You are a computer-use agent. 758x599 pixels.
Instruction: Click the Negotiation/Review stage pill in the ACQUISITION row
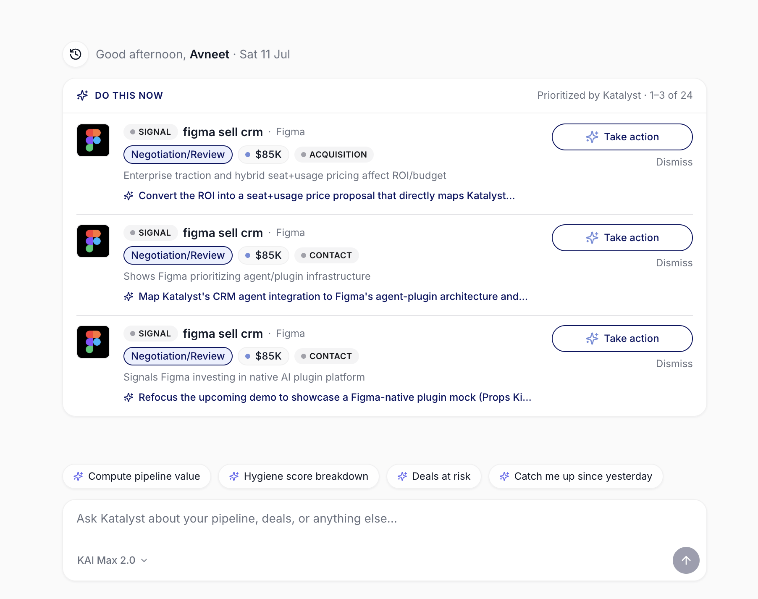click(178, 155)
